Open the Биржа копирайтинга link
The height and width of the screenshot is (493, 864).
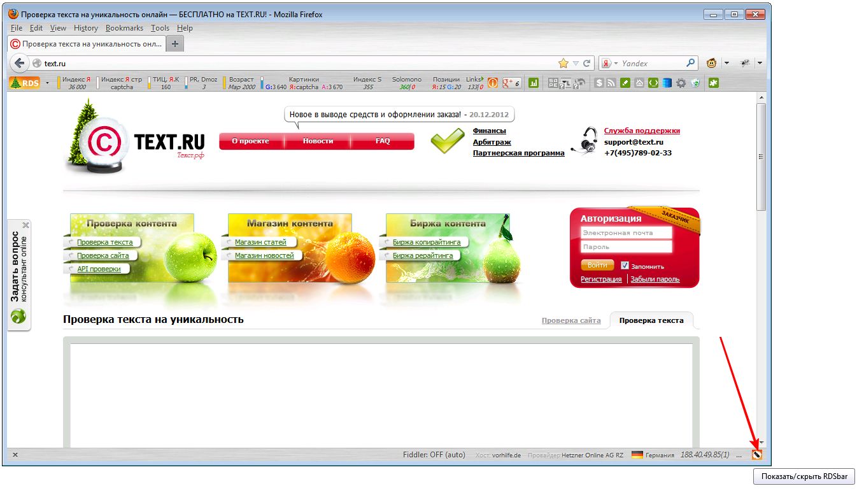427,242
